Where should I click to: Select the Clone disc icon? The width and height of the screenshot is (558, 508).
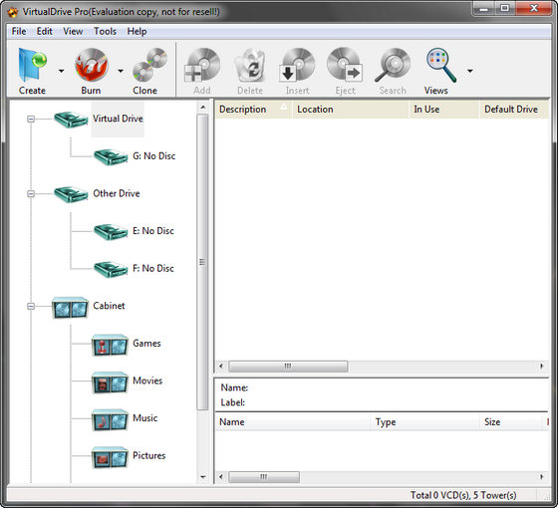[x=149, y=66]
